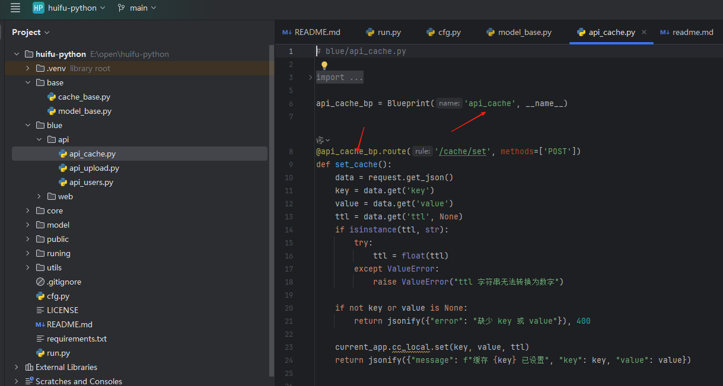Viewport: 723px width, 386px height.
Task: Expand the core folder
Action: [28, 210]
